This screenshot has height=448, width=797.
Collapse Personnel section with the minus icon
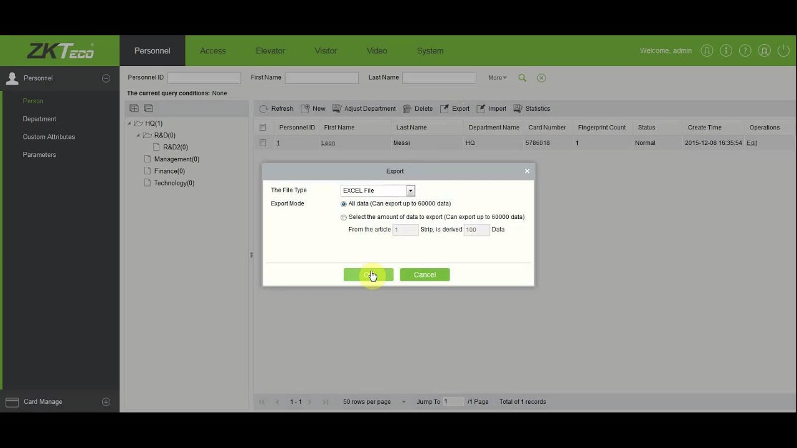106,78
